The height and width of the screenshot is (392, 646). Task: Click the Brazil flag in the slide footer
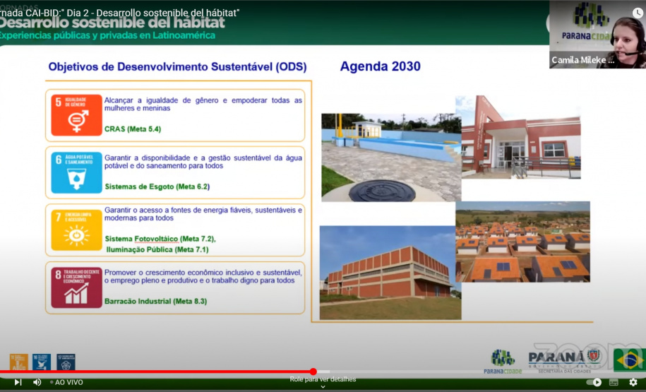(x=630, y=360)
